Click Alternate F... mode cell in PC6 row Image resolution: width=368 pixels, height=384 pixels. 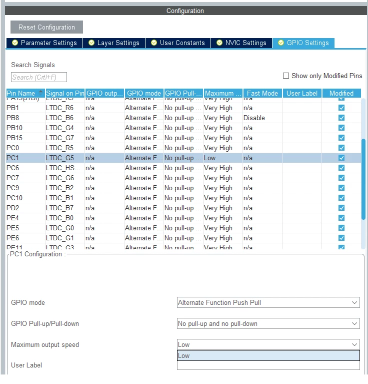click(144, 168)
